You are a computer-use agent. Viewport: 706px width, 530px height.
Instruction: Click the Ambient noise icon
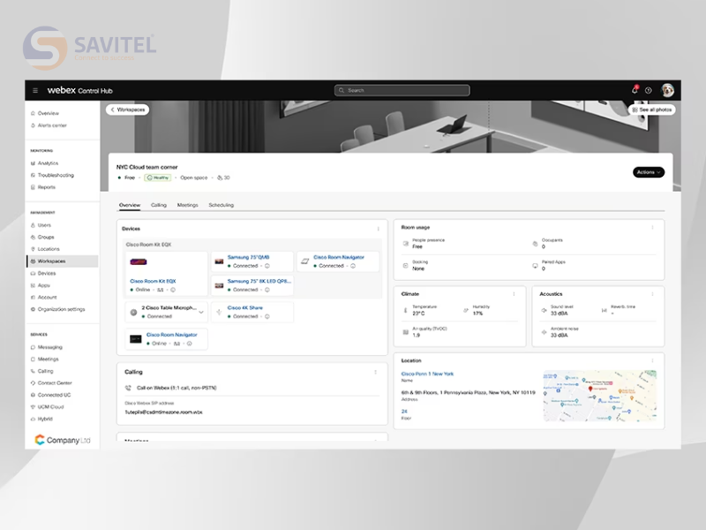(544, 332)
